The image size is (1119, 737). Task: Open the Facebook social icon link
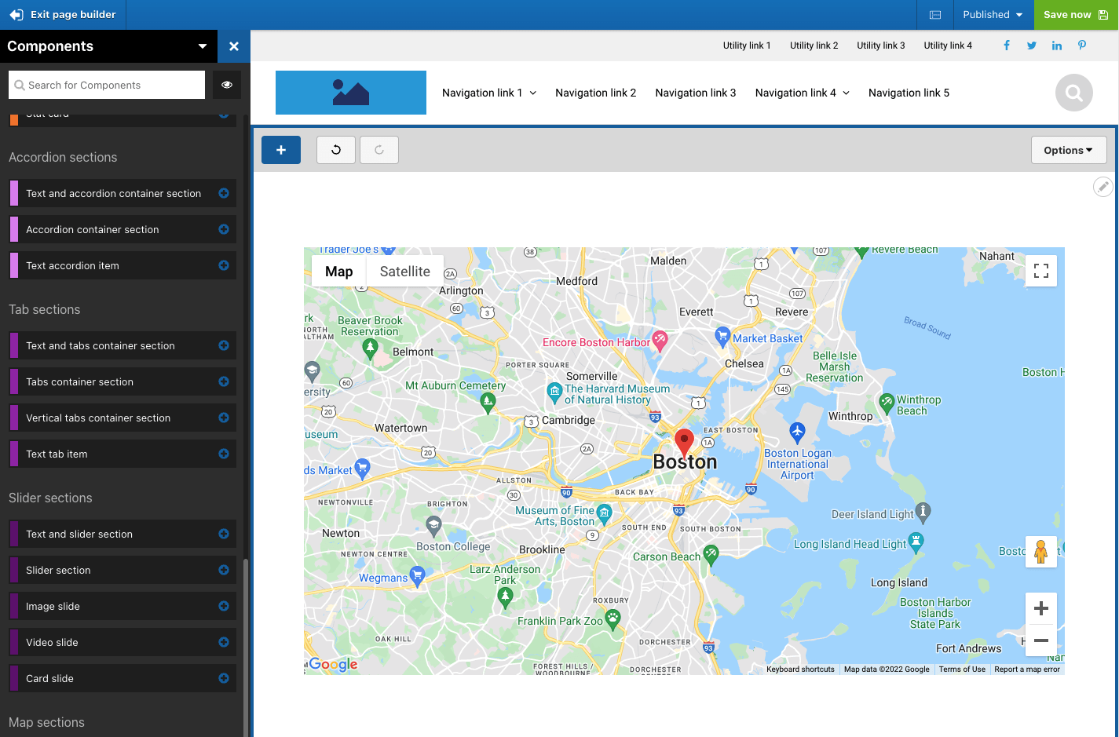pos(1007,46)
